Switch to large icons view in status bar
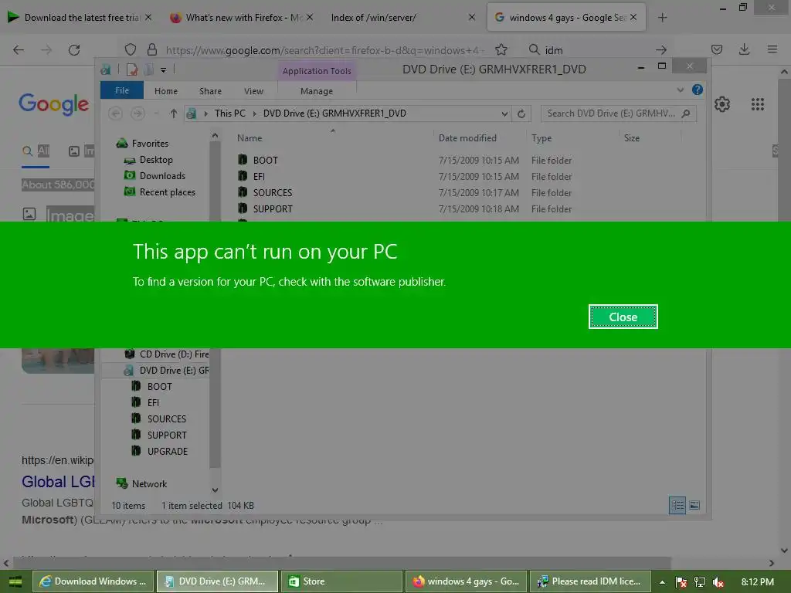The image size is (791, 593). (694, 505)
